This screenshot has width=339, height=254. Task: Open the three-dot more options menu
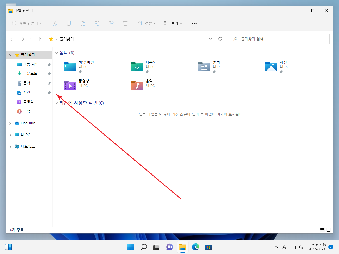194,23
